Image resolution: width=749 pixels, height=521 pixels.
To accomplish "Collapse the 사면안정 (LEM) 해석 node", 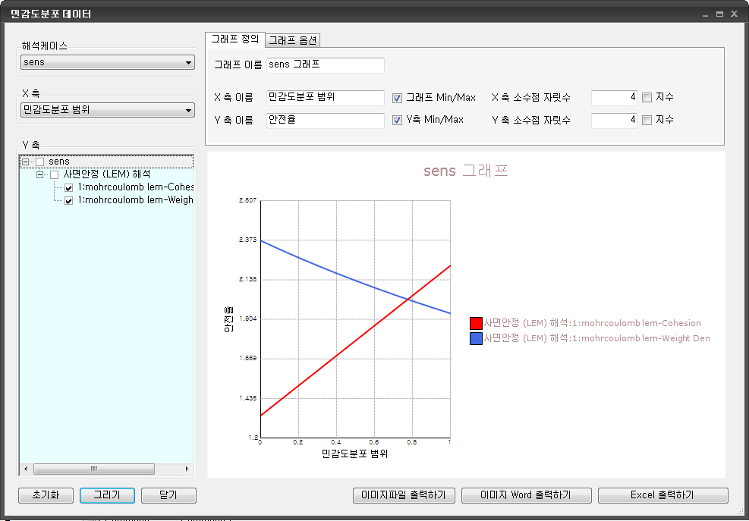I will click(x=39, y=174).
